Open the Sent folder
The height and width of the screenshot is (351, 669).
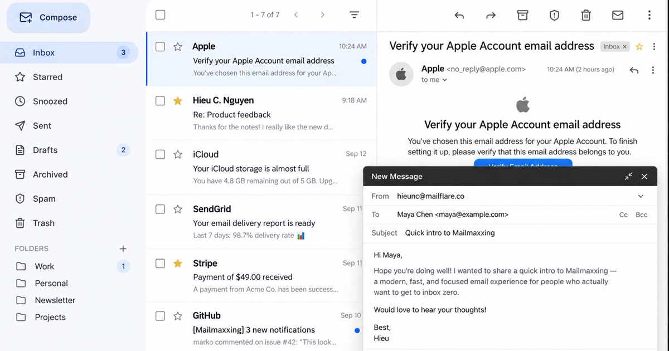pos(69,126)
